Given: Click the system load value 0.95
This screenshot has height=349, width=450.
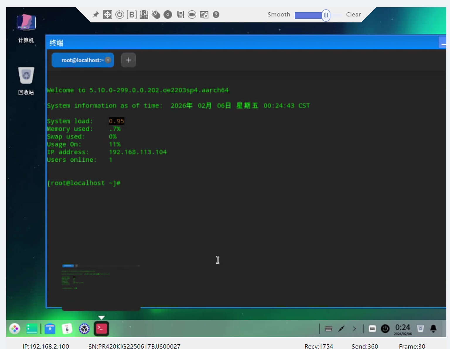Looking at the screenshot, I should tap(116, 121).
